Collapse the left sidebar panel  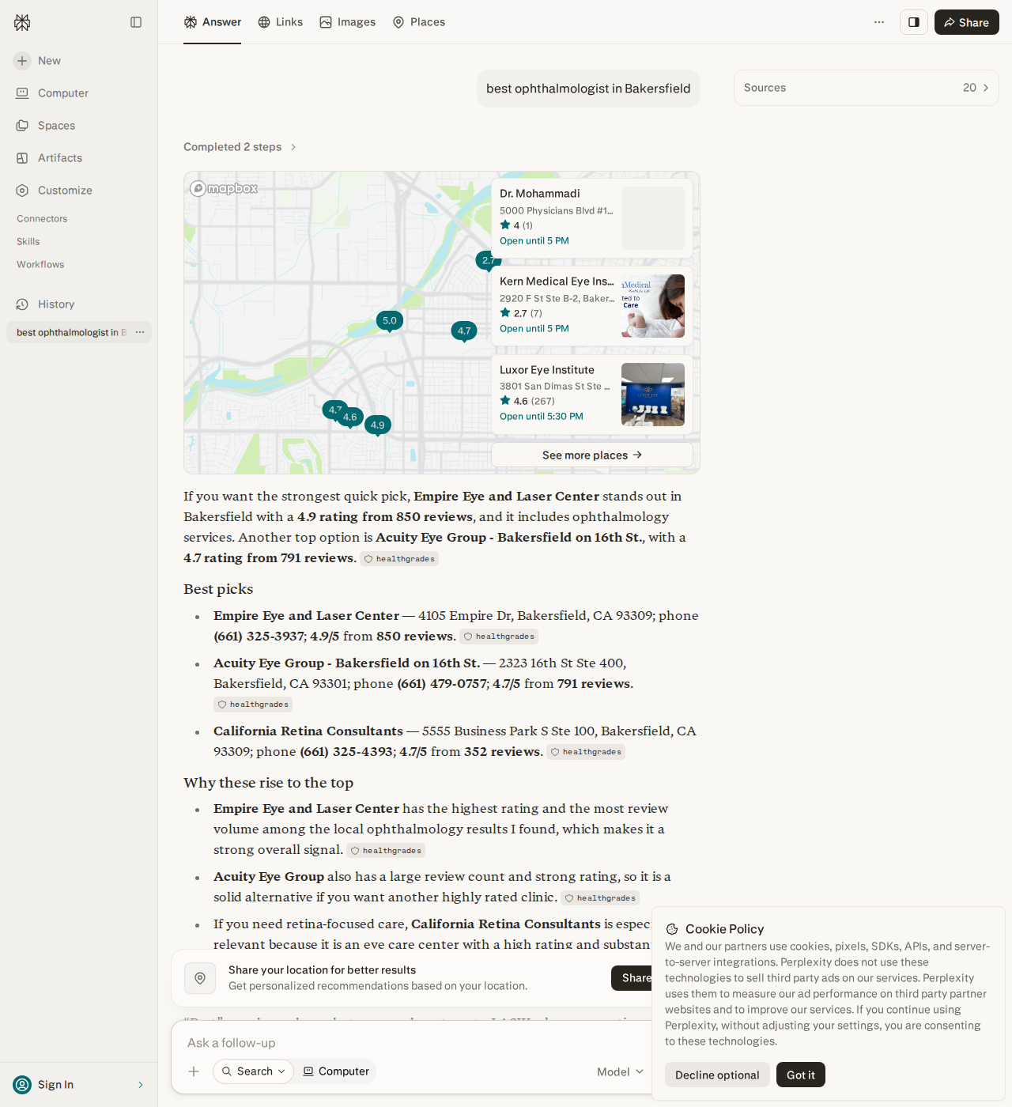(136, 22)
